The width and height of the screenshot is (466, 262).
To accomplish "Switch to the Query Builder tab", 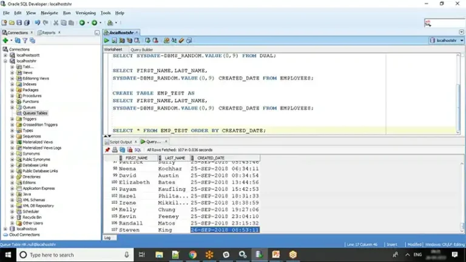I will click(141, 49).
